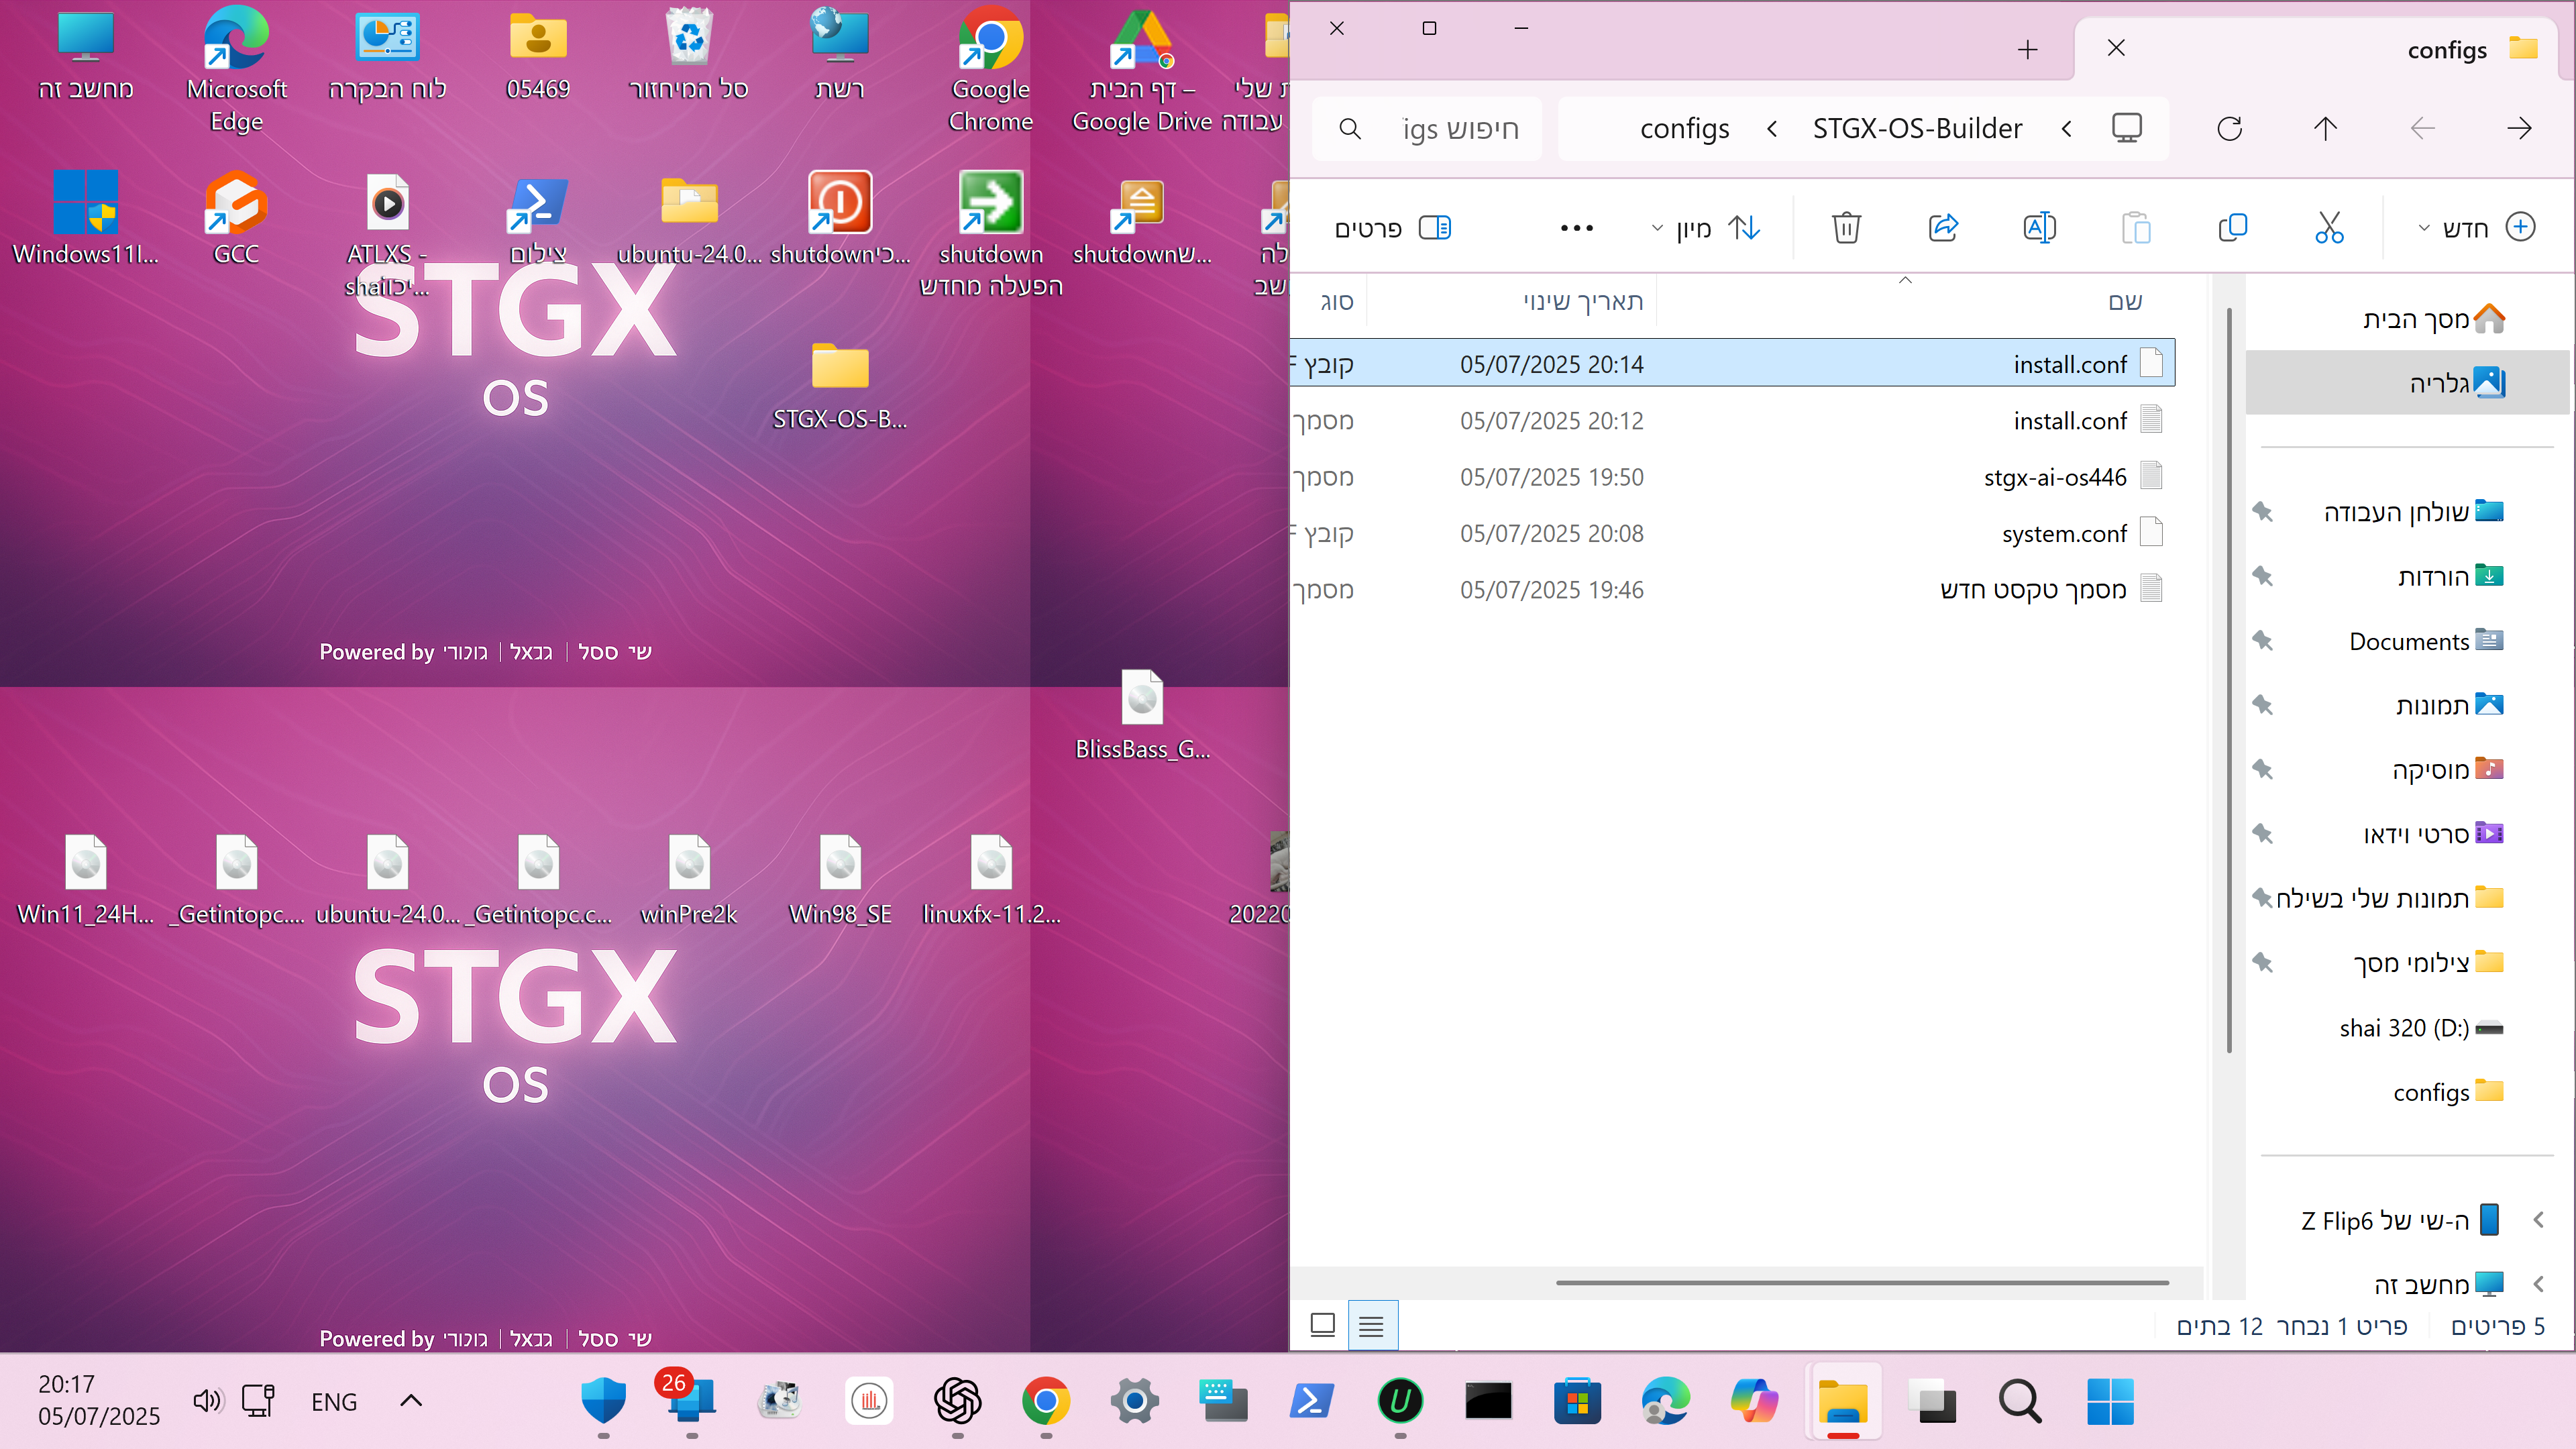Open ChatGPT from the taskbar

[x=957, y=1401]
